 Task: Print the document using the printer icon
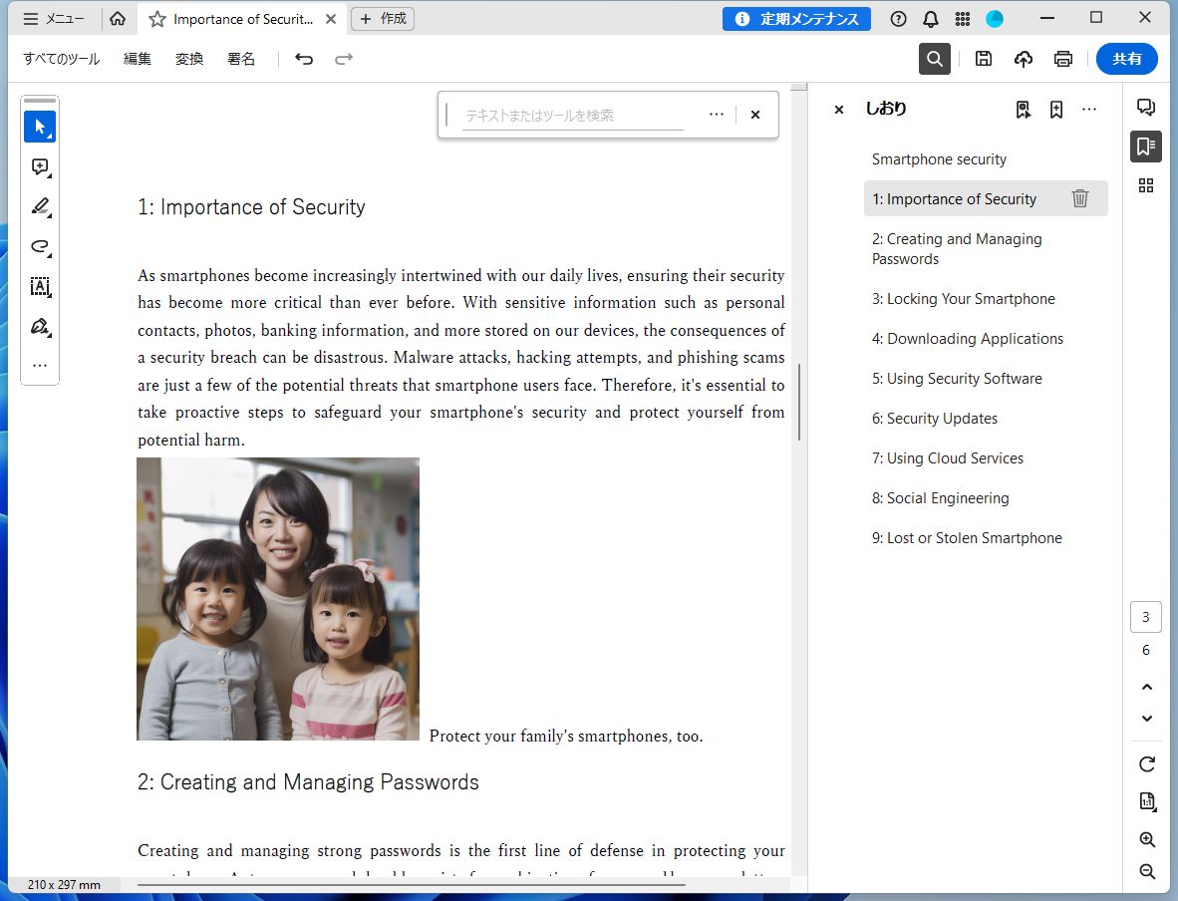(x=1062, y=59)
